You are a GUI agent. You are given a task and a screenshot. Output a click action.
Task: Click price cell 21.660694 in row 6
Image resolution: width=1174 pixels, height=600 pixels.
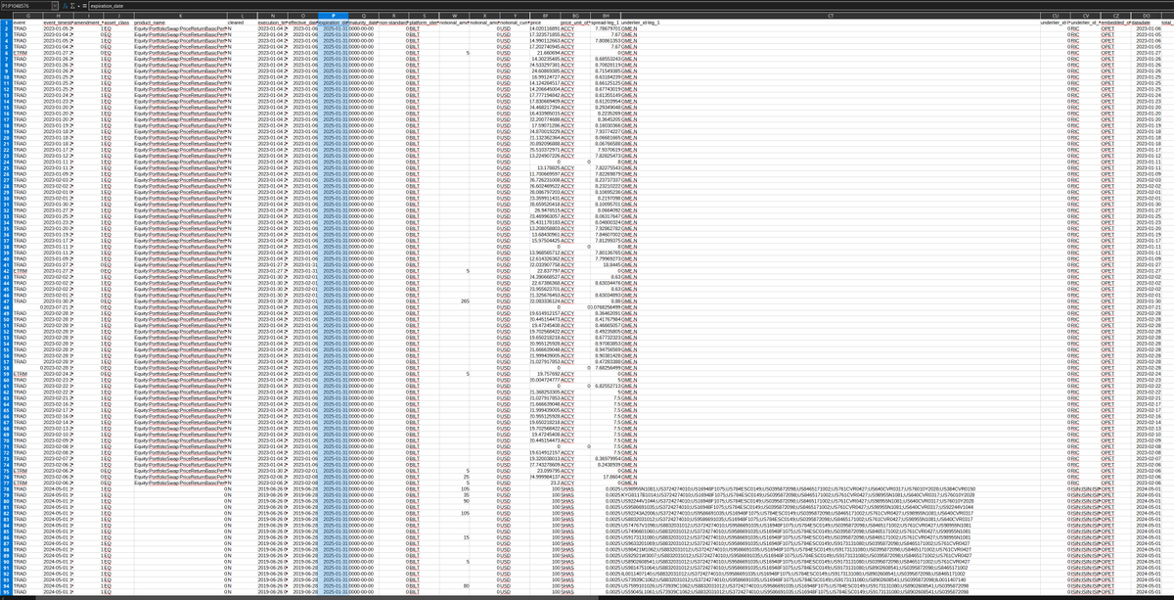pos(545,52)
